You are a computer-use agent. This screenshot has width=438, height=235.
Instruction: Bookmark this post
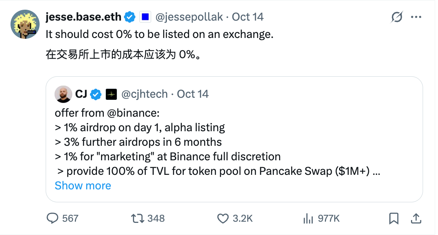[x=394, y=218]
